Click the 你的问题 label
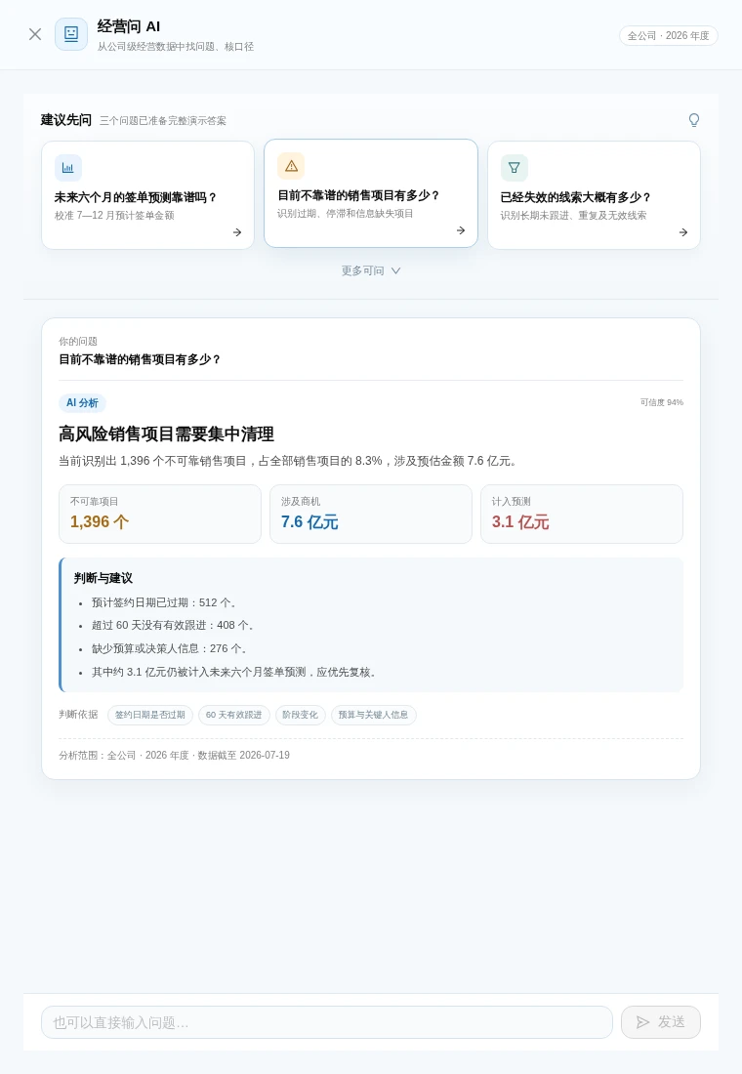742x1074 pixels. (78, 341)
